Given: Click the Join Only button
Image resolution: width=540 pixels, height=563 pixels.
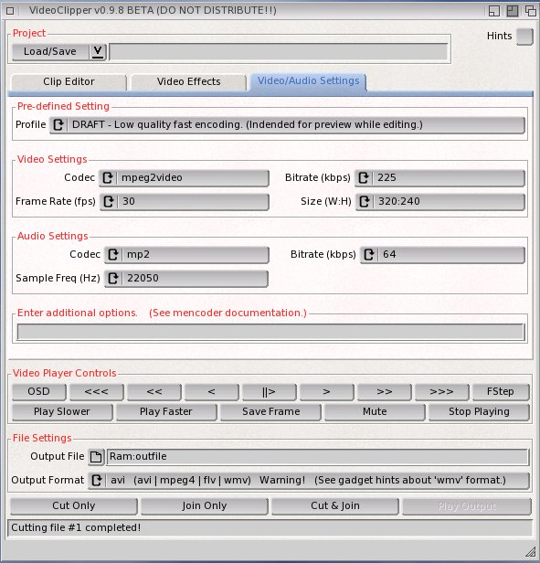Looking at the screenshot, I should [x=205, y=506].
